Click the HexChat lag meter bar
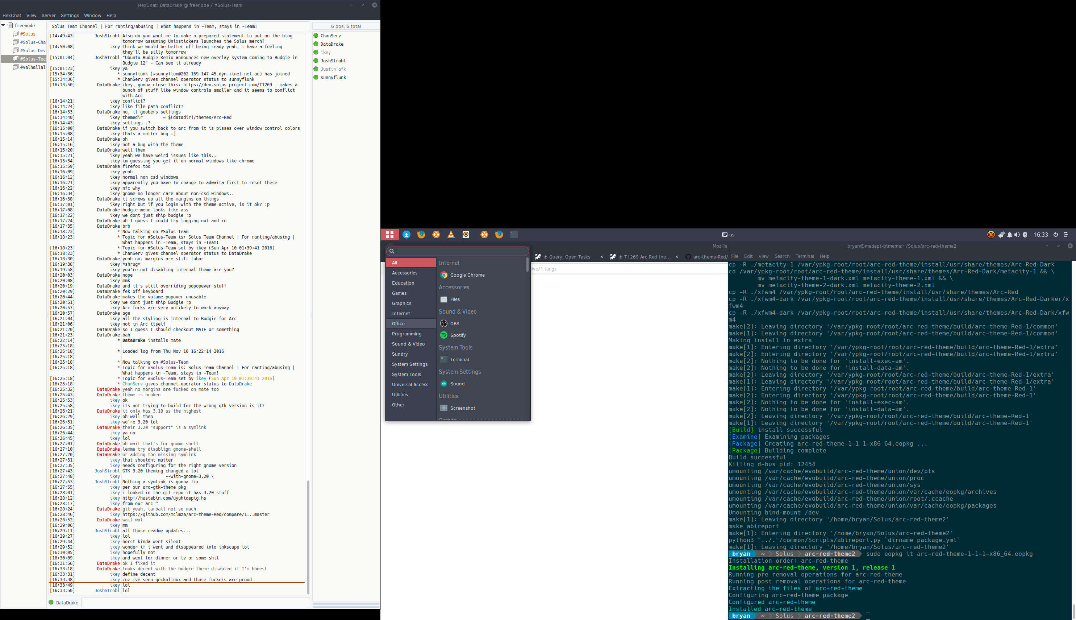The image size is (1076, 620). pos(346,603)
